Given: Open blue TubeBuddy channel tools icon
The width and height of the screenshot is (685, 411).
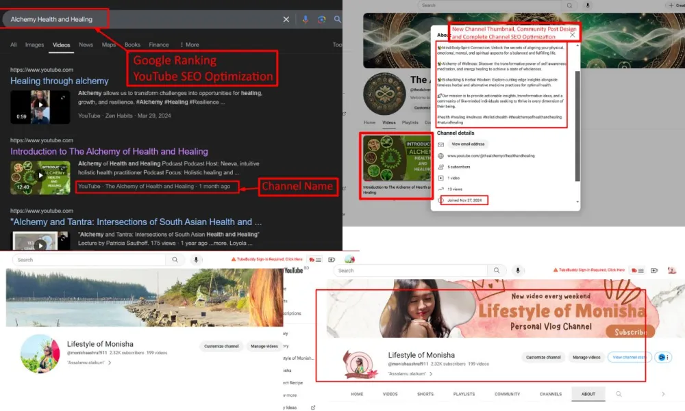Looking at the screenshot, I should [662, 358].
